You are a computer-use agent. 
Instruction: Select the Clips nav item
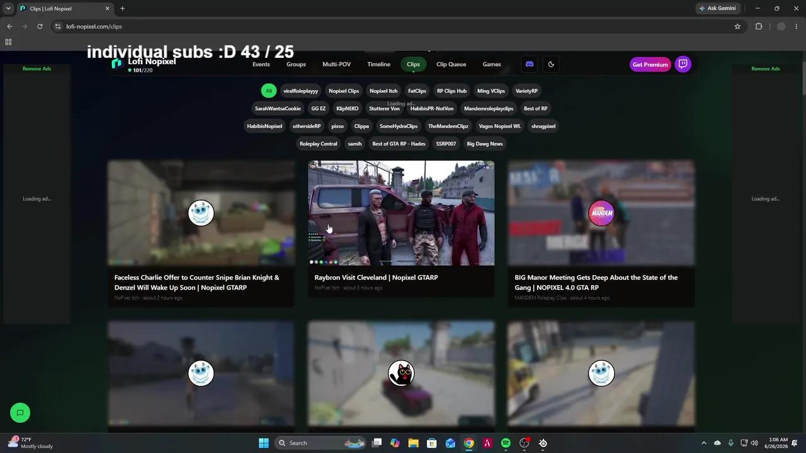413,64
